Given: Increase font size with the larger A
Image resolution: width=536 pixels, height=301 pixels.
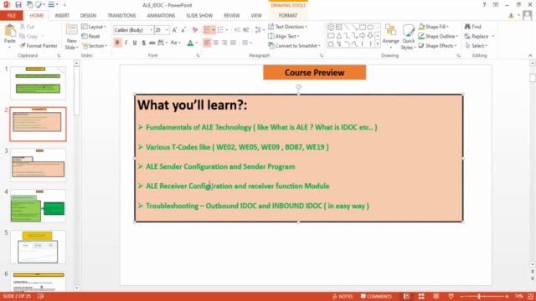Looking at the screenshot, I should point(174,30).
